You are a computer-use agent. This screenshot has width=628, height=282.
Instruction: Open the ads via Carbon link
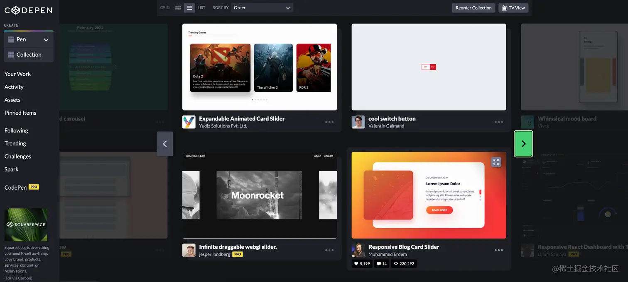click(18, 278)
